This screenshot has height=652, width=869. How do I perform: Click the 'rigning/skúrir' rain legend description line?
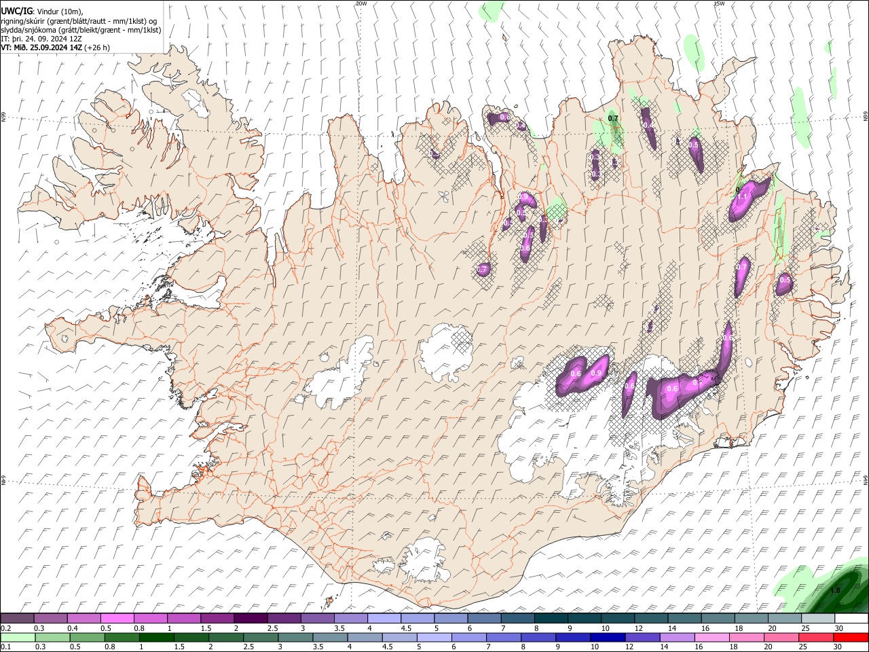tap(79, 21)
